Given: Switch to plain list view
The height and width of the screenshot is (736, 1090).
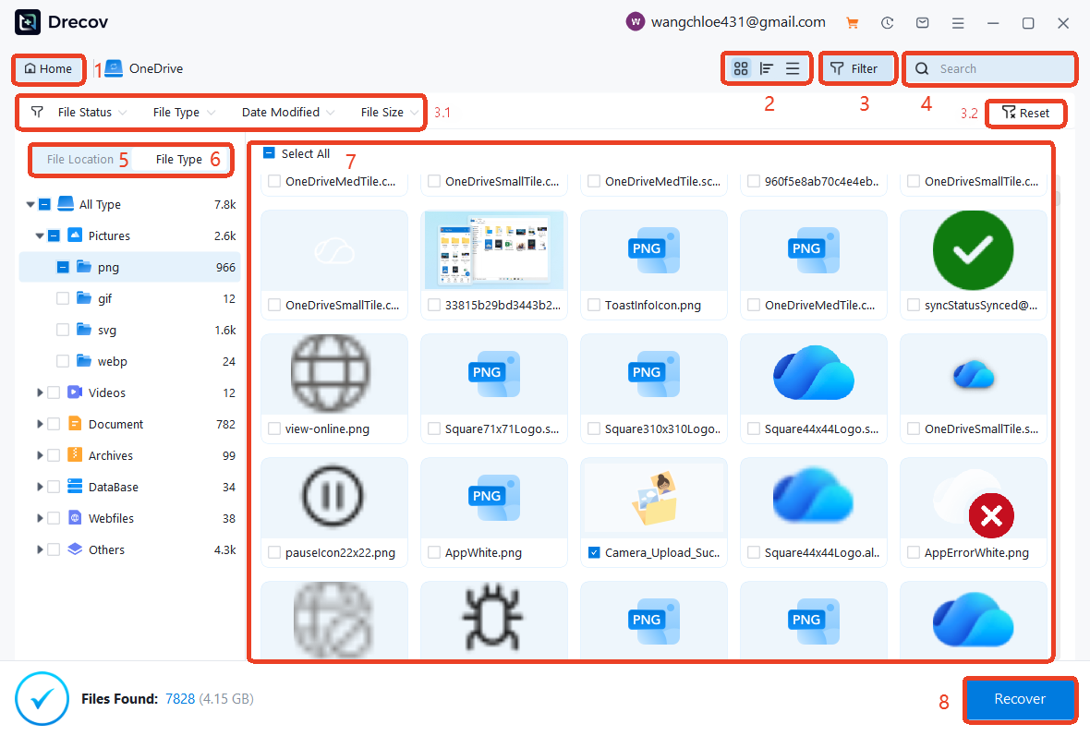Looking at the screenshot, I should coord(793,68).
